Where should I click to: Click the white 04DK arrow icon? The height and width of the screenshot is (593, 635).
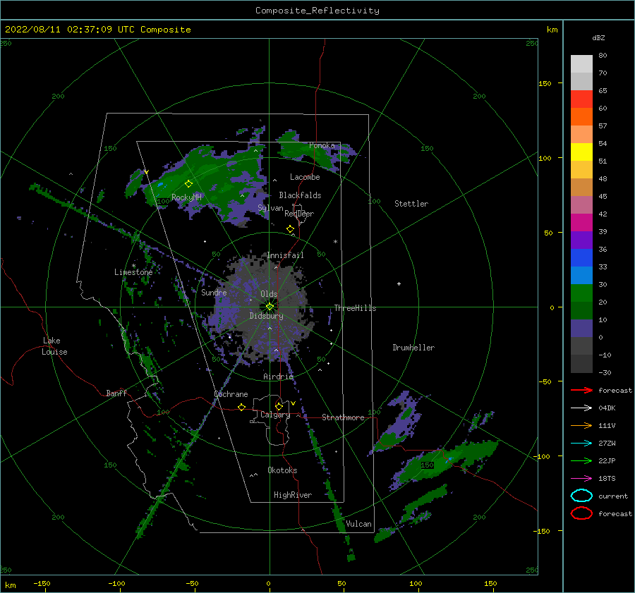[581, 408]
